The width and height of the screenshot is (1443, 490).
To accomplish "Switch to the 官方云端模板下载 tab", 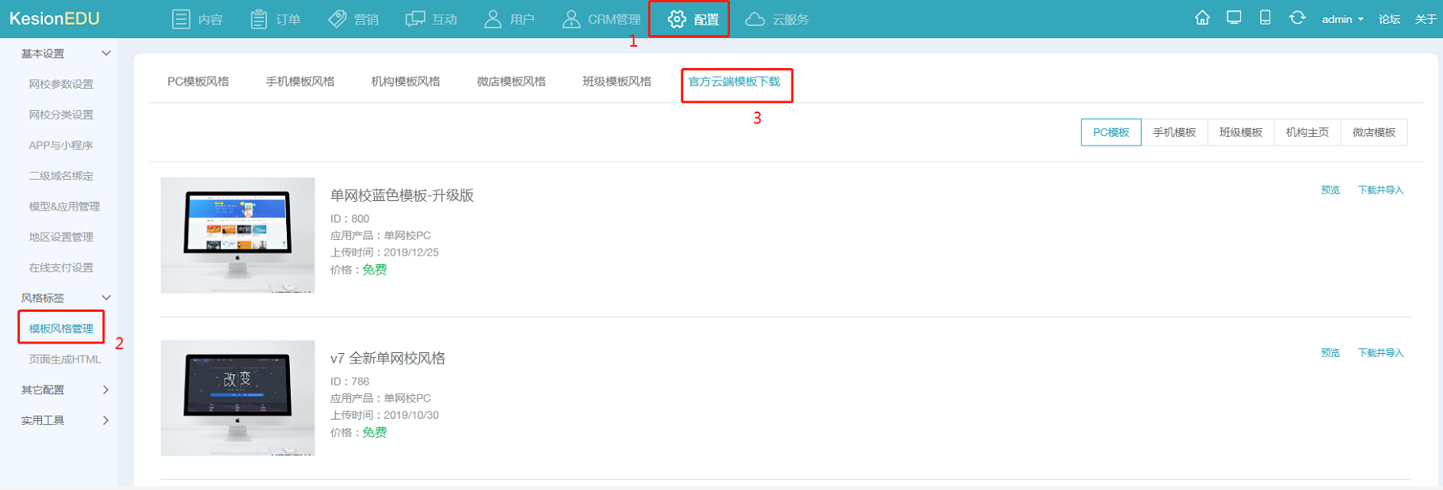I will (x=734, y=82).
